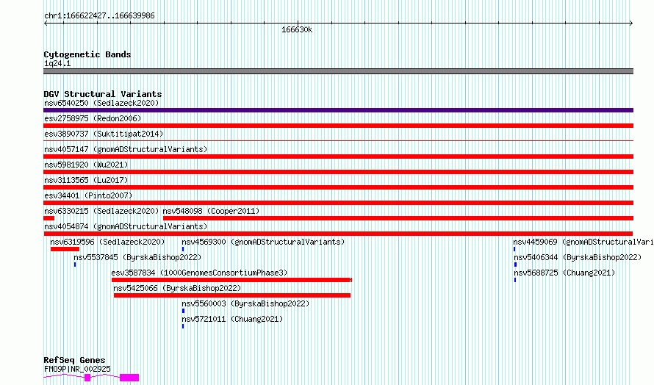Image resolution: width=654 pixels, height=385 pixels.
Task: Click the nsv3113565 (Lu2017) label
Action: 86,180
